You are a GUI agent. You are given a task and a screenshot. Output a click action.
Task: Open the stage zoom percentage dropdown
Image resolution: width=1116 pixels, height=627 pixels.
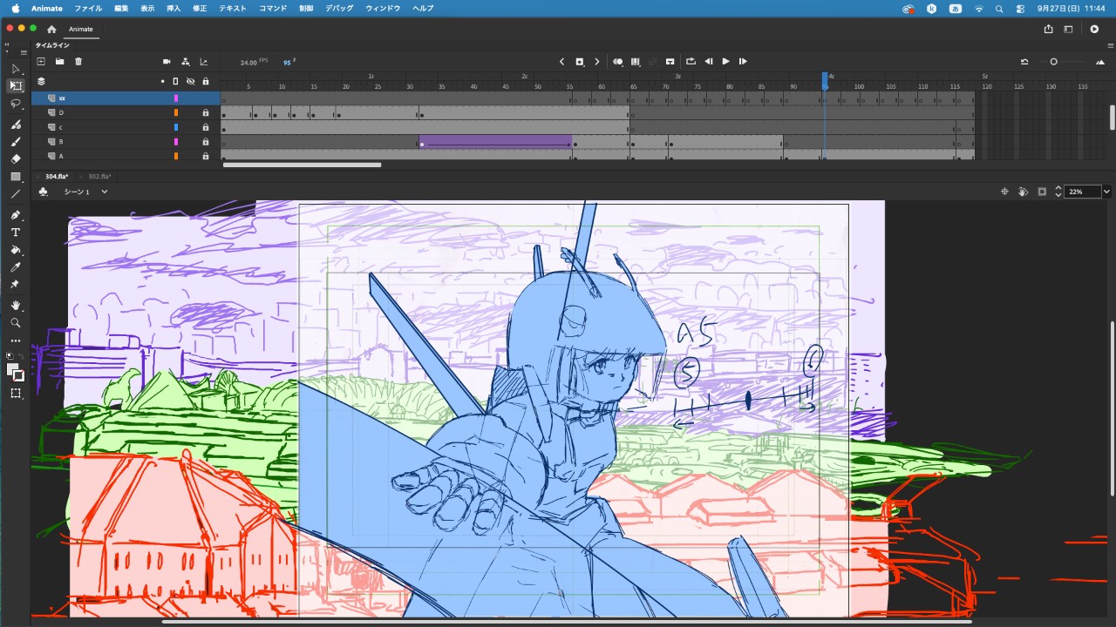(x=1106, y=192)
